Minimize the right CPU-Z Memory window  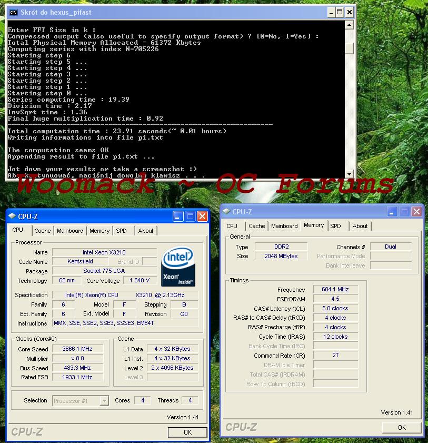[x=392, y=212]
